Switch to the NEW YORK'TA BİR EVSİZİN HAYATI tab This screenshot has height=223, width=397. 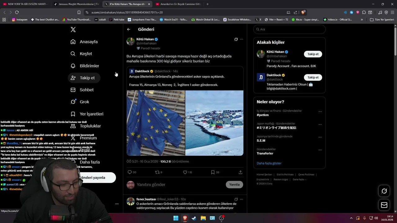[25, 4]
